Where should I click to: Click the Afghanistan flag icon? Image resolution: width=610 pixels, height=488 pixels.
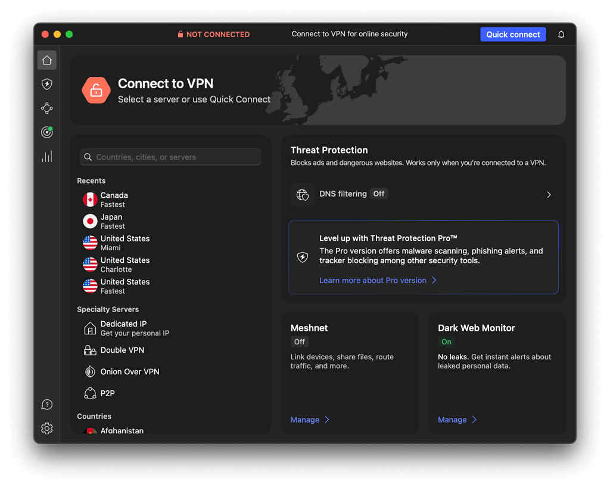pos(90,430)
